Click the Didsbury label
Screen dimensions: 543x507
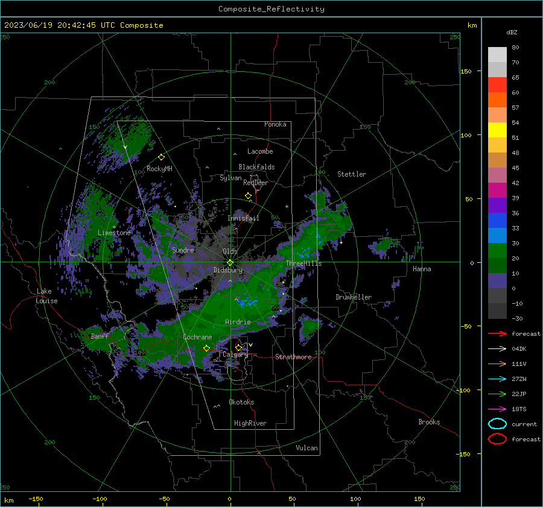pyautogui.click(x=227, y=270)
